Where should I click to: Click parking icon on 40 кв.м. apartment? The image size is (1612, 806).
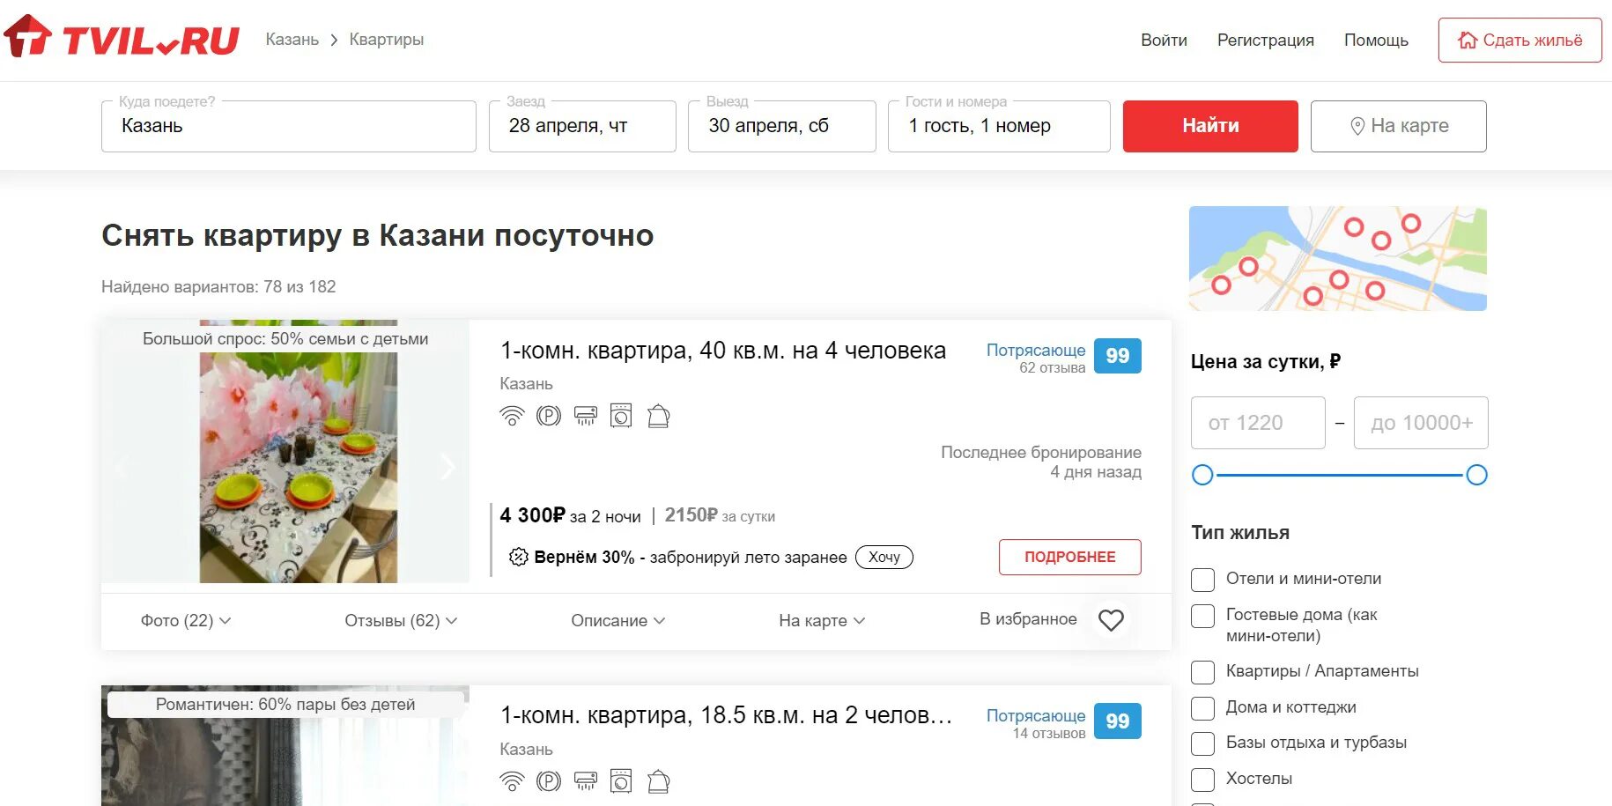549,416
